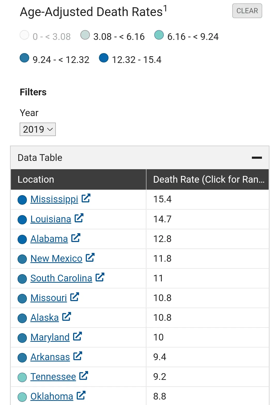
Task: Click external link icon beside Louisiana
Action: point(79,218)
